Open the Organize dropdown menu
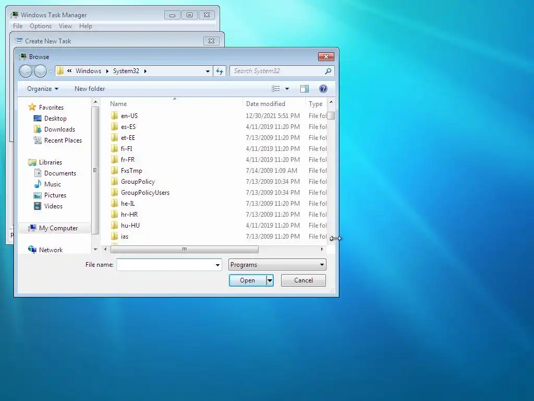 pyautogui.click(x=43, y=89)
